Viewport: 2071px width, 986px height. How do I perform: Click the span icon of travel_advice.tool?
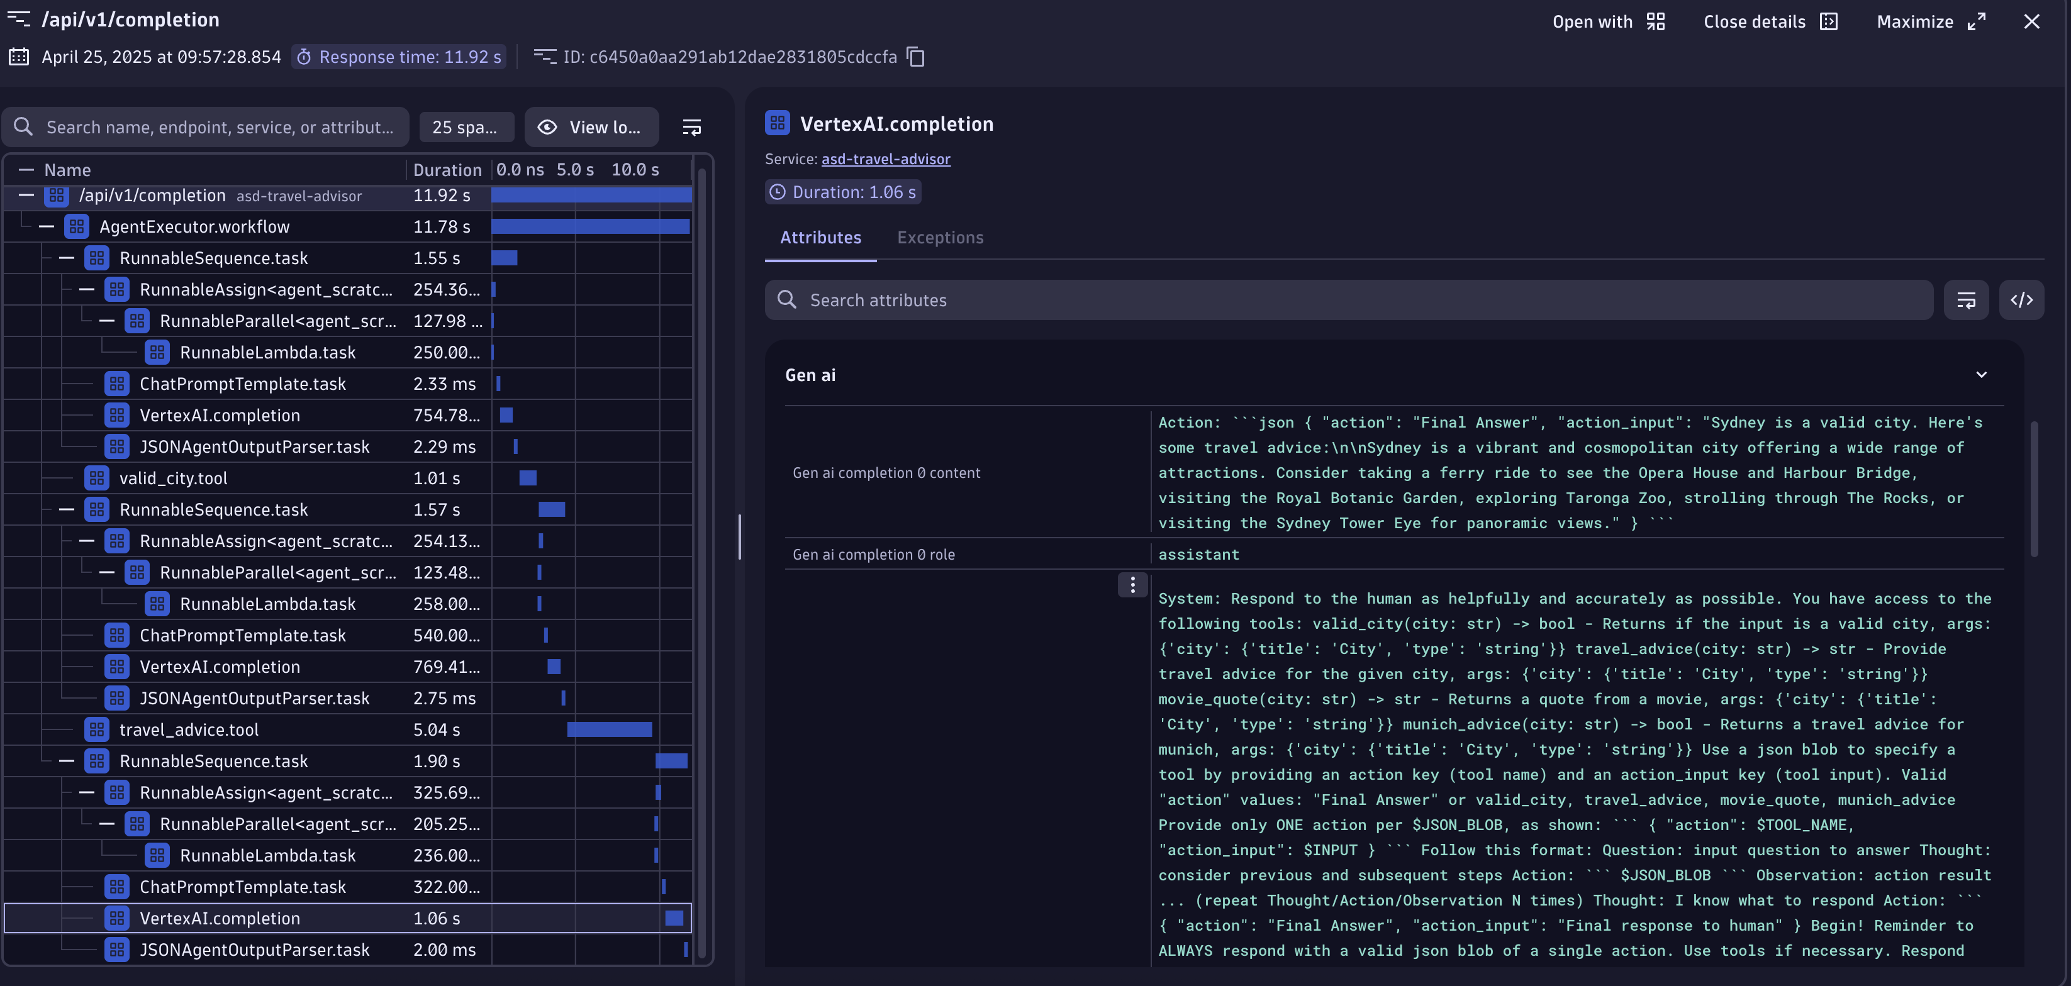coord(96,729)
